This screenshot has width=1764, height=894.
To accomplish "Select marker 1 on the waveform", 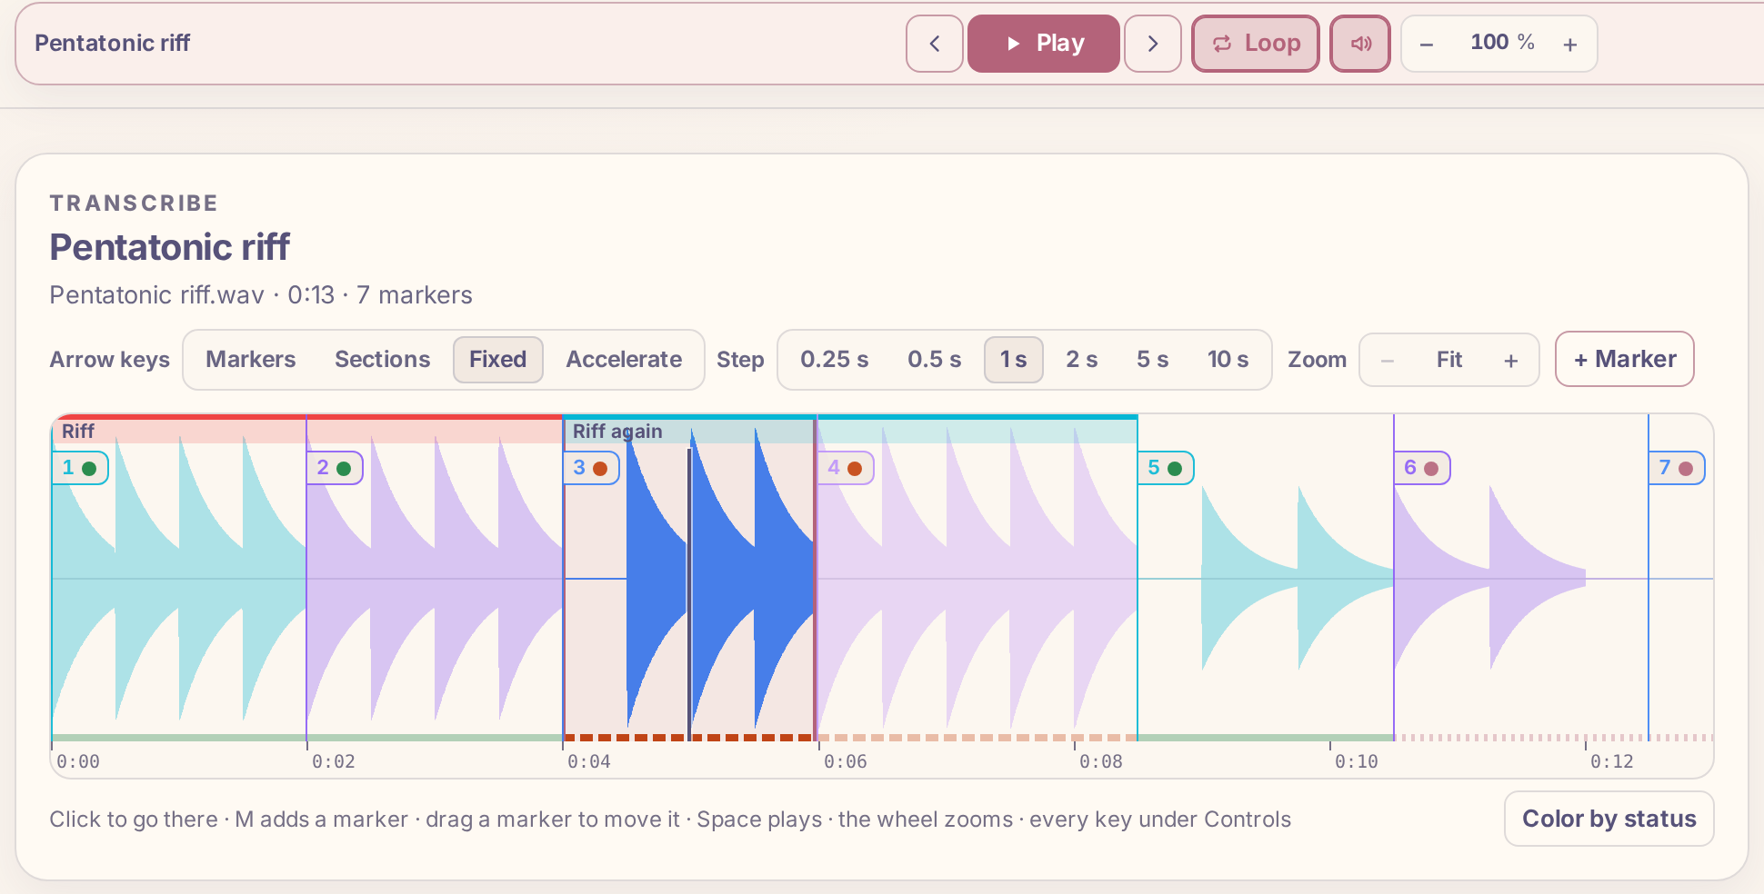I will [80, 468].
